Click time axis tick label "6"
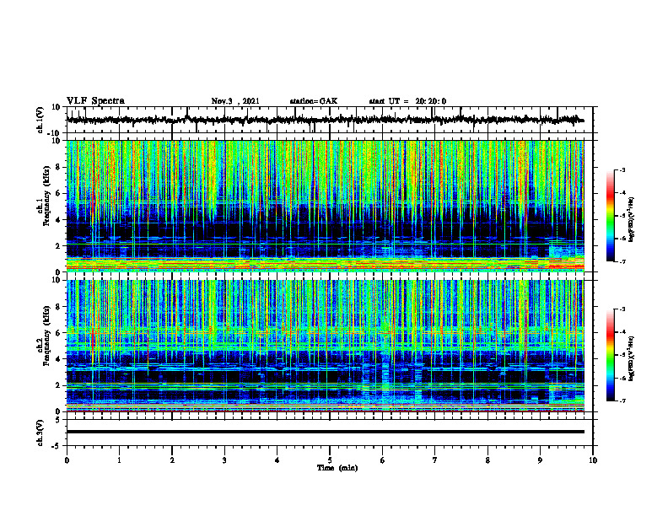The height and width of the screenshot is (516, 668). click(383, 460)
